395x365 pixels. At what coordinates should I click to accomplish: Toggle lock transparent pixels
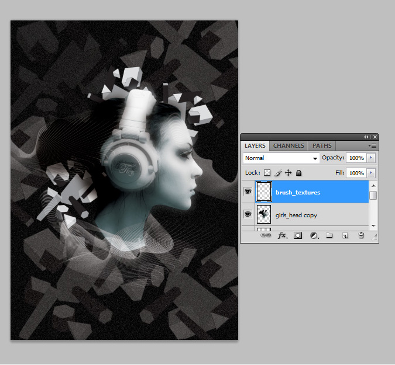[x=267, y=173]
